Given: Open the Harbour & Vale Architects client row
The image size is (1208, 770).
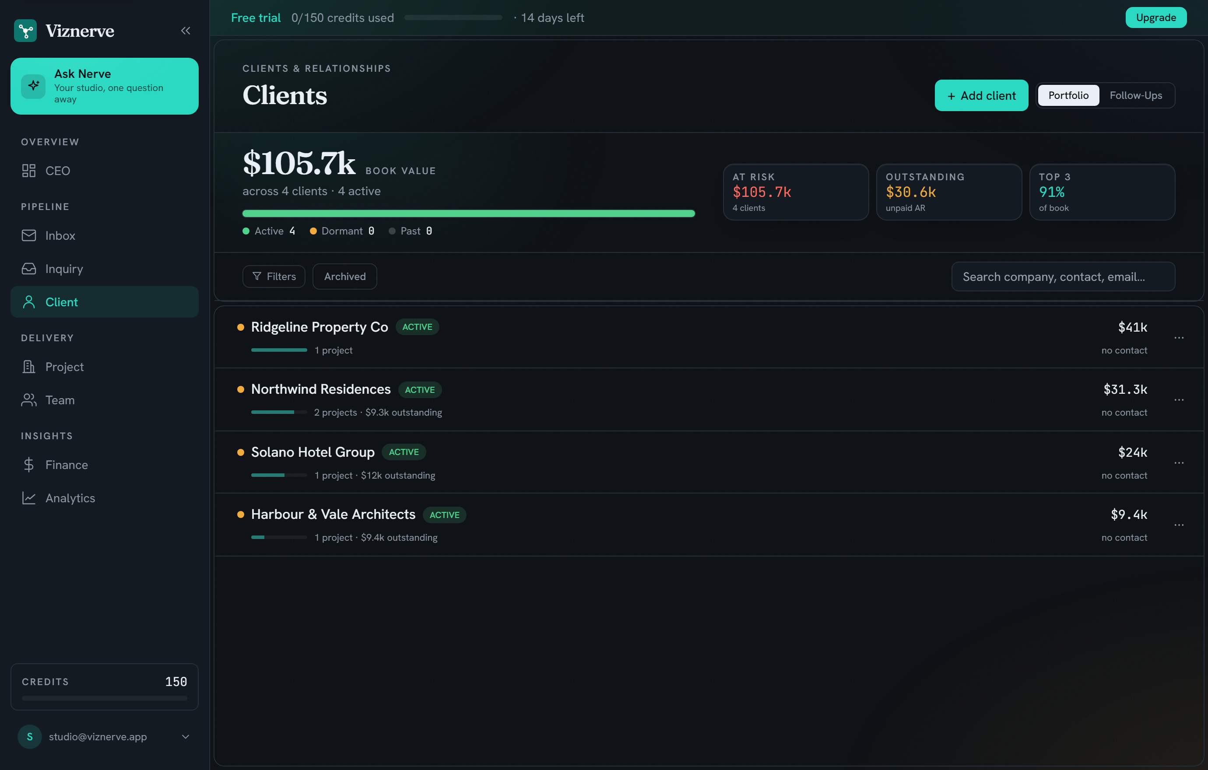Looking at the screenshot, I should click(x=709, y=525).
